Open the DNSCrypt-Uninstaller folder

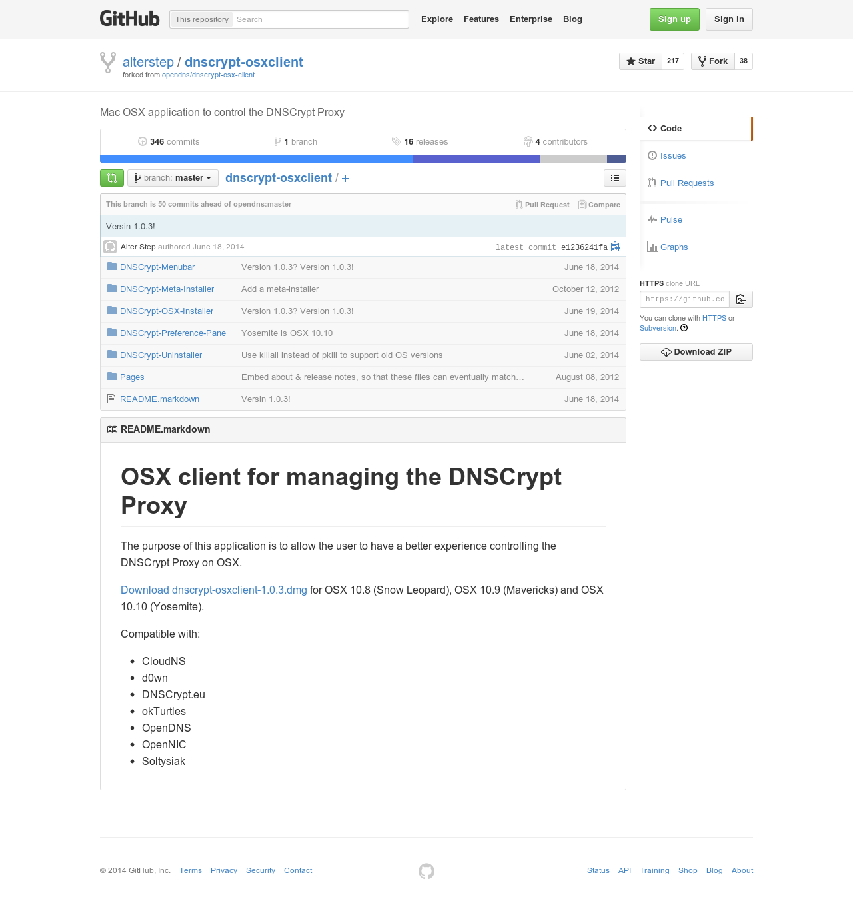tap(161, 355)
